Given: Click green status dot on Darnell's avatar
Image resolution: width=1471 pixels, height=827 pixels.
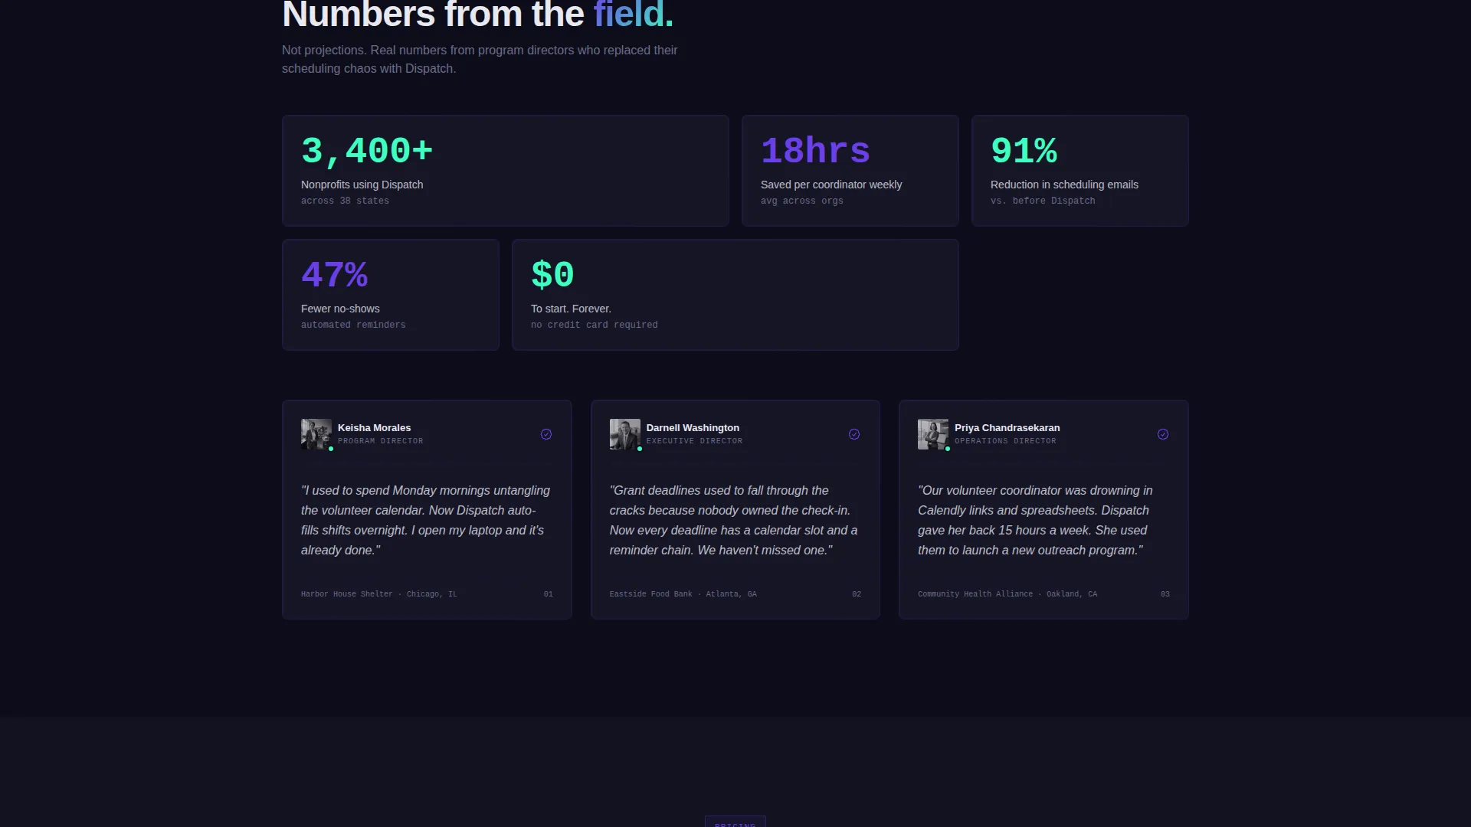Looking at the screenshot, I should [x=640, y=449].
